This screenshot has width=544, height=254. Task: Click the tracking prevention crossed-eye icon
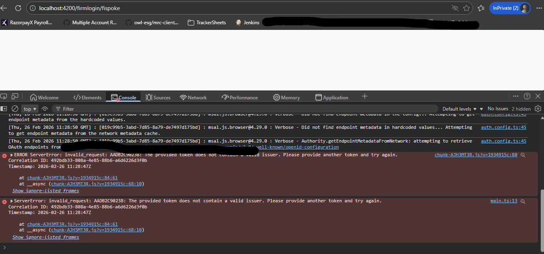coord(455,8)
